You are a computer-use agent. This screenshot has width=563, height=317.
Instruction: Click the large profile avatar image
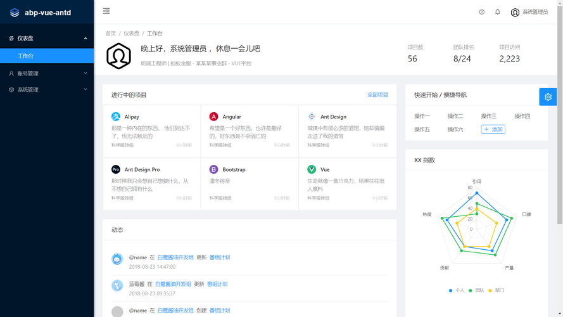pos(118,56)
